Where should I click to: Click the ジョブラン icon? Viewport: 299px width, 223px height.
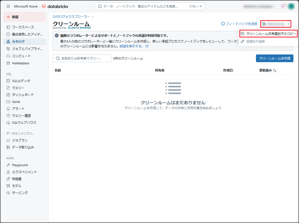(x=8, y=140)
